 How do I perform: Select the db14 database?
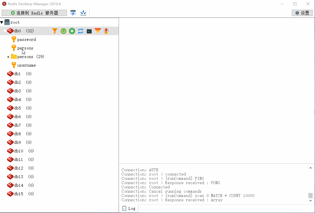[x=19, y=185]
